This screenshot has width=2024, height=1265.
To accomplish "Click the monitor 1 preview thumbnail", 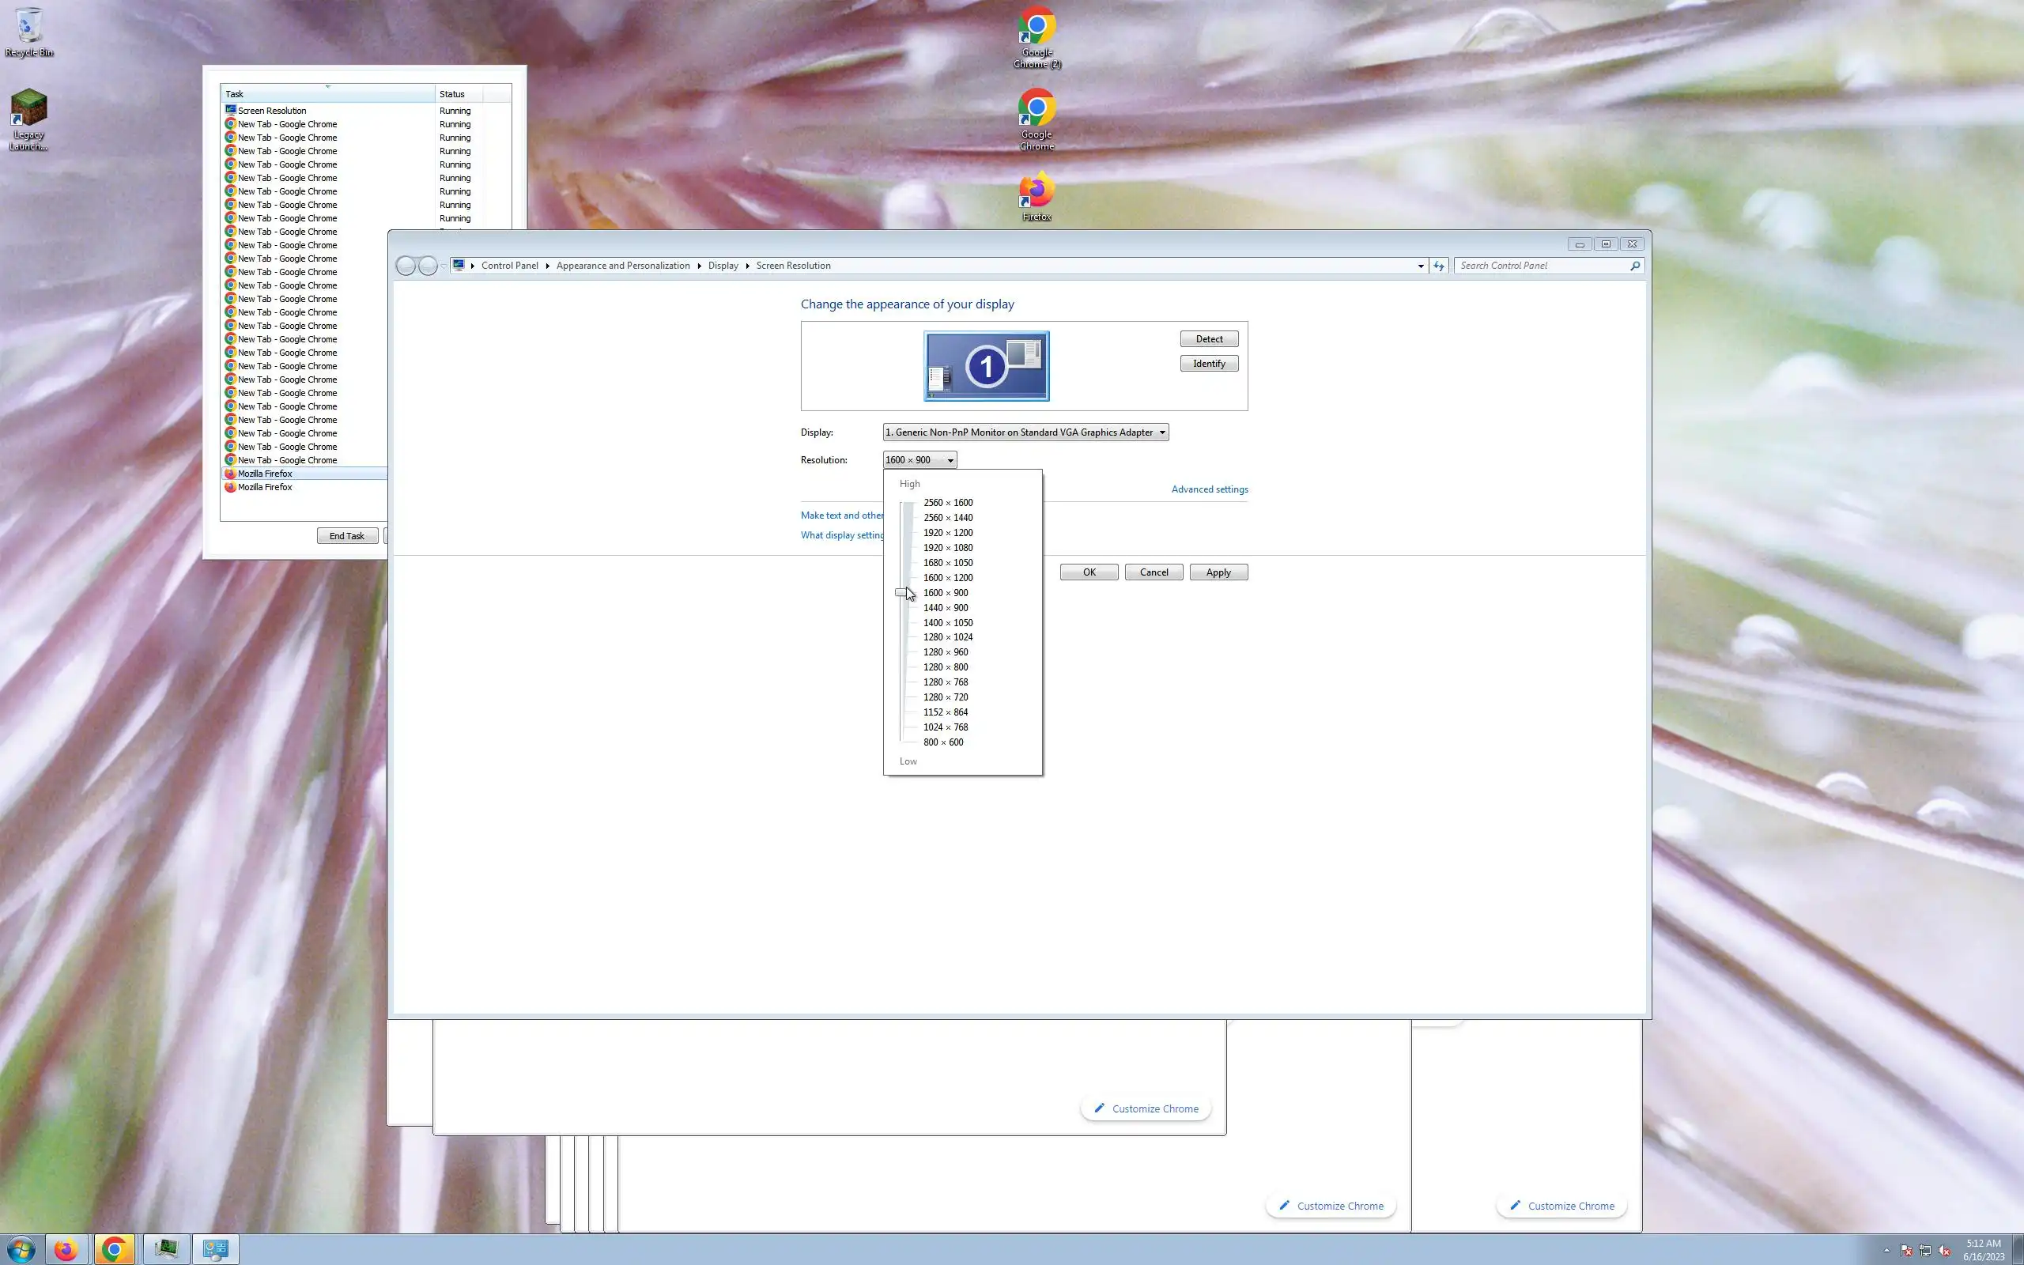I will coord(986,365).
